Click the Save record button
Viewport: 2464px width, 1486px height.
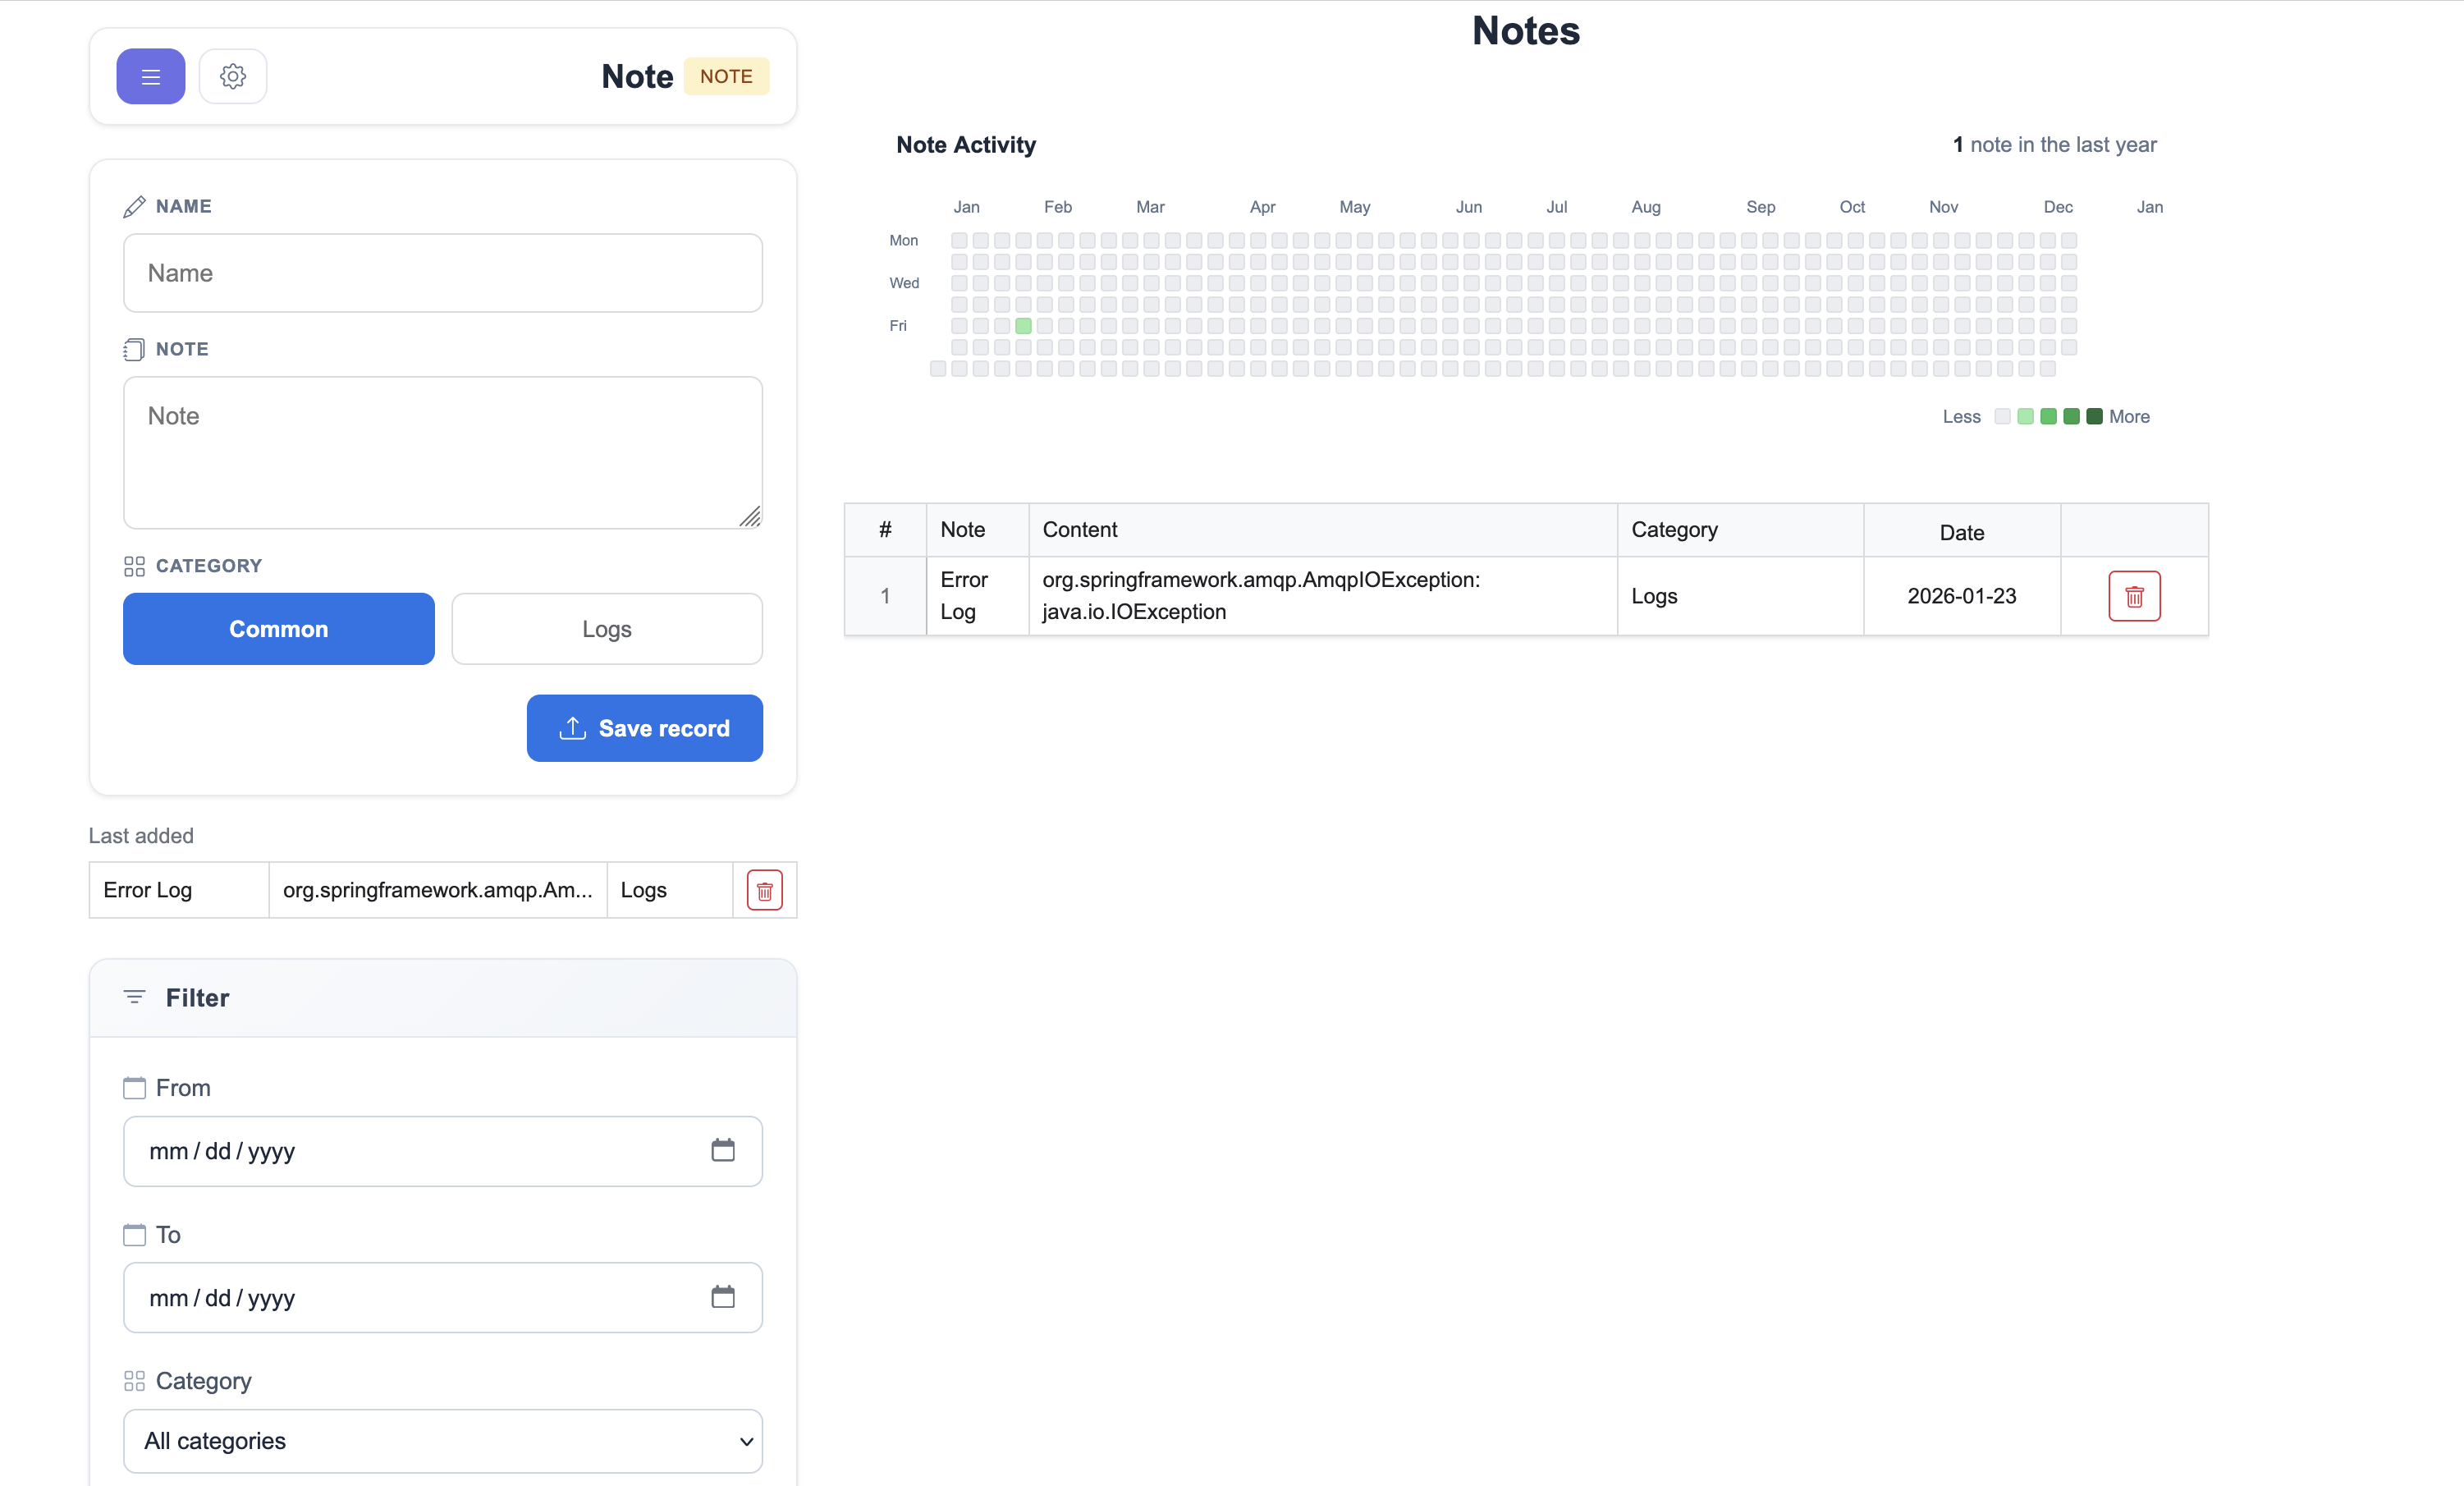pos(644,728)
